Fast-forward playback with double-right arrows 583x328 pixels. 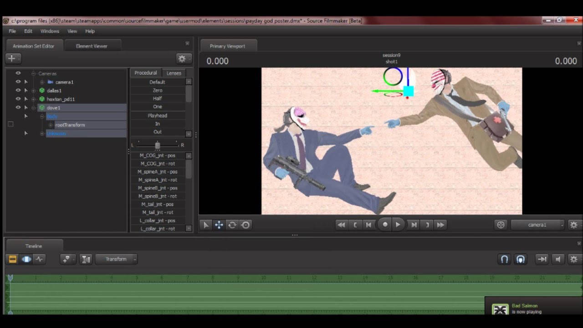[x=440, y=225]
